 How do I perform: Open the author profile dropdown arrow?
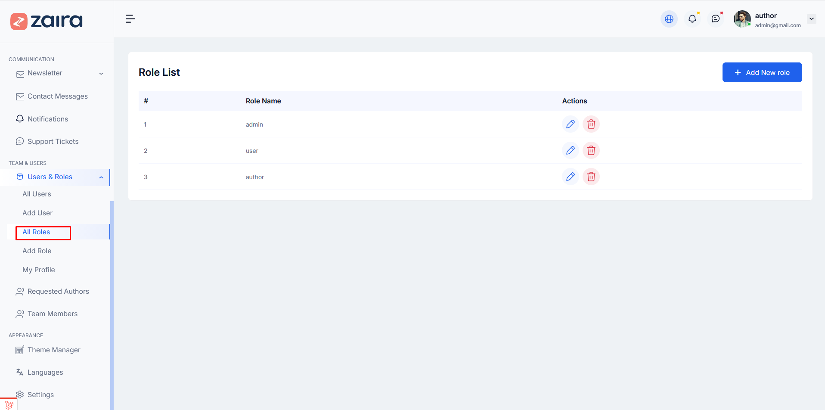(811, 19)
